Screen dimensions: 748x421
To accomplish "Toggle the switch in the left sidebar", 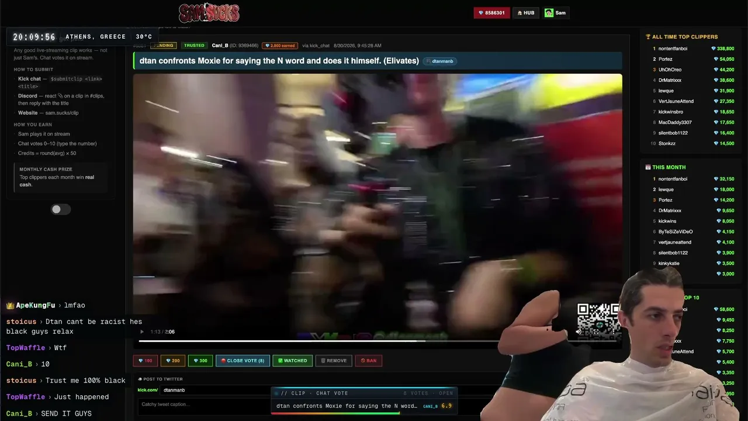I will pyautogui.click(x=60, y=209).
